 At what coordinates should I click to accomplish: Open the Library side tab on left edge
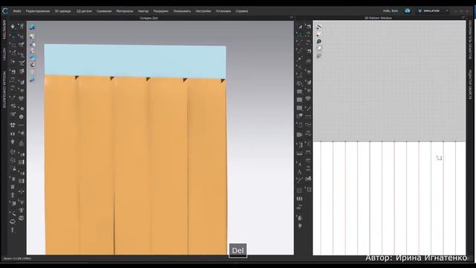[4, 30]
